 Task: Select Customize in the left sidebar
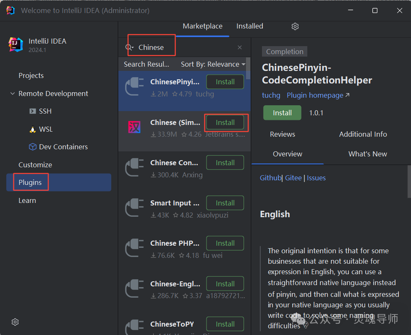[35, 165]
